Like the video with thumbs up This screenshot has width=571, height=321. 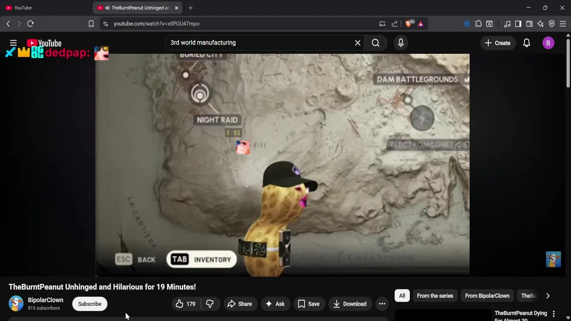186,304
